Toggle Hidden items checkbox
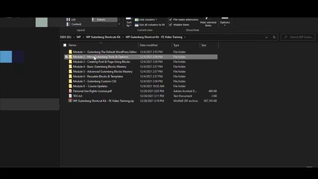This screenshot has width=318, height=179. click(170, 24)
